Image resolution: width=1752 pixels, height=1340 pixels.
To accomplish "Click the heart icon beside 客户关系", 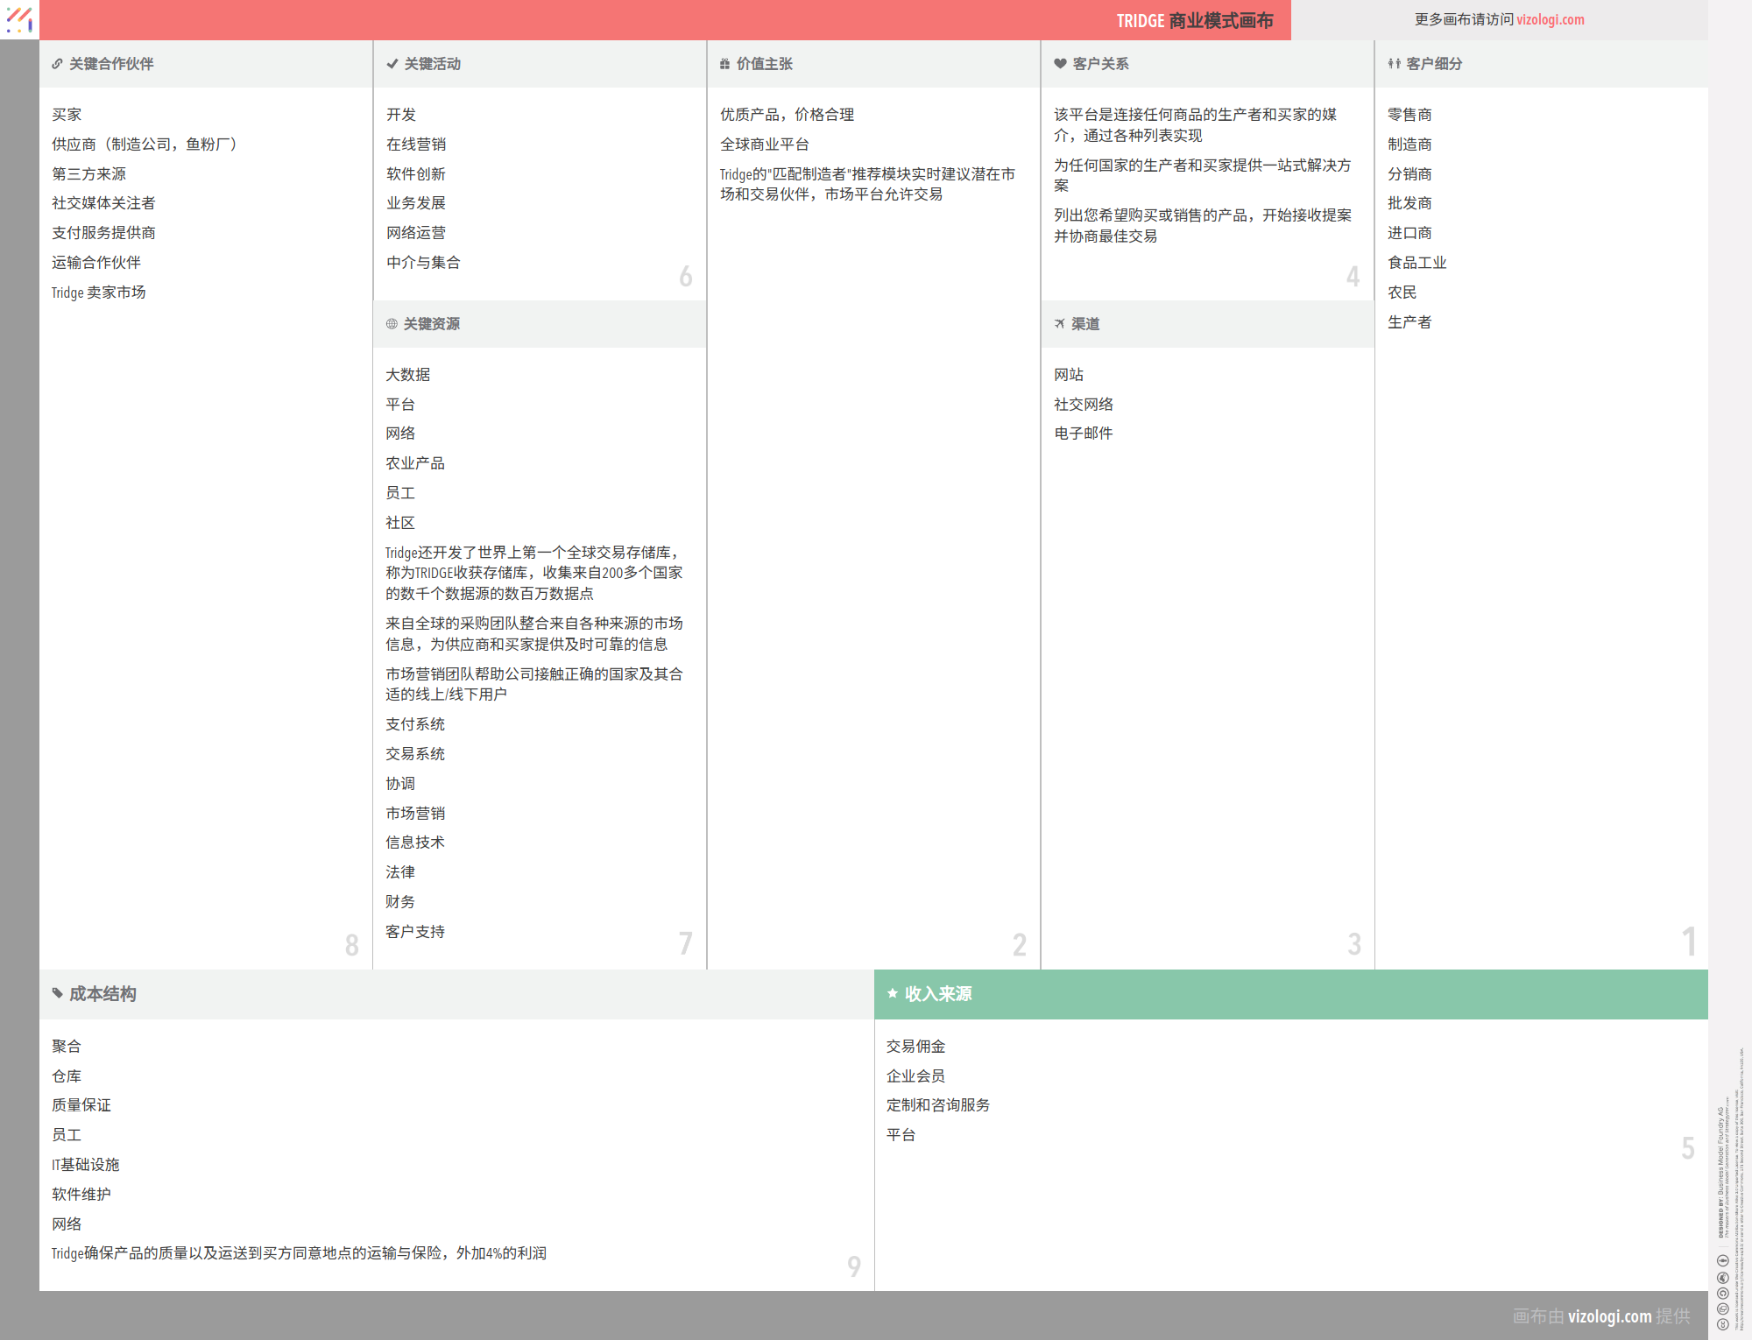I will (1060, 64).
